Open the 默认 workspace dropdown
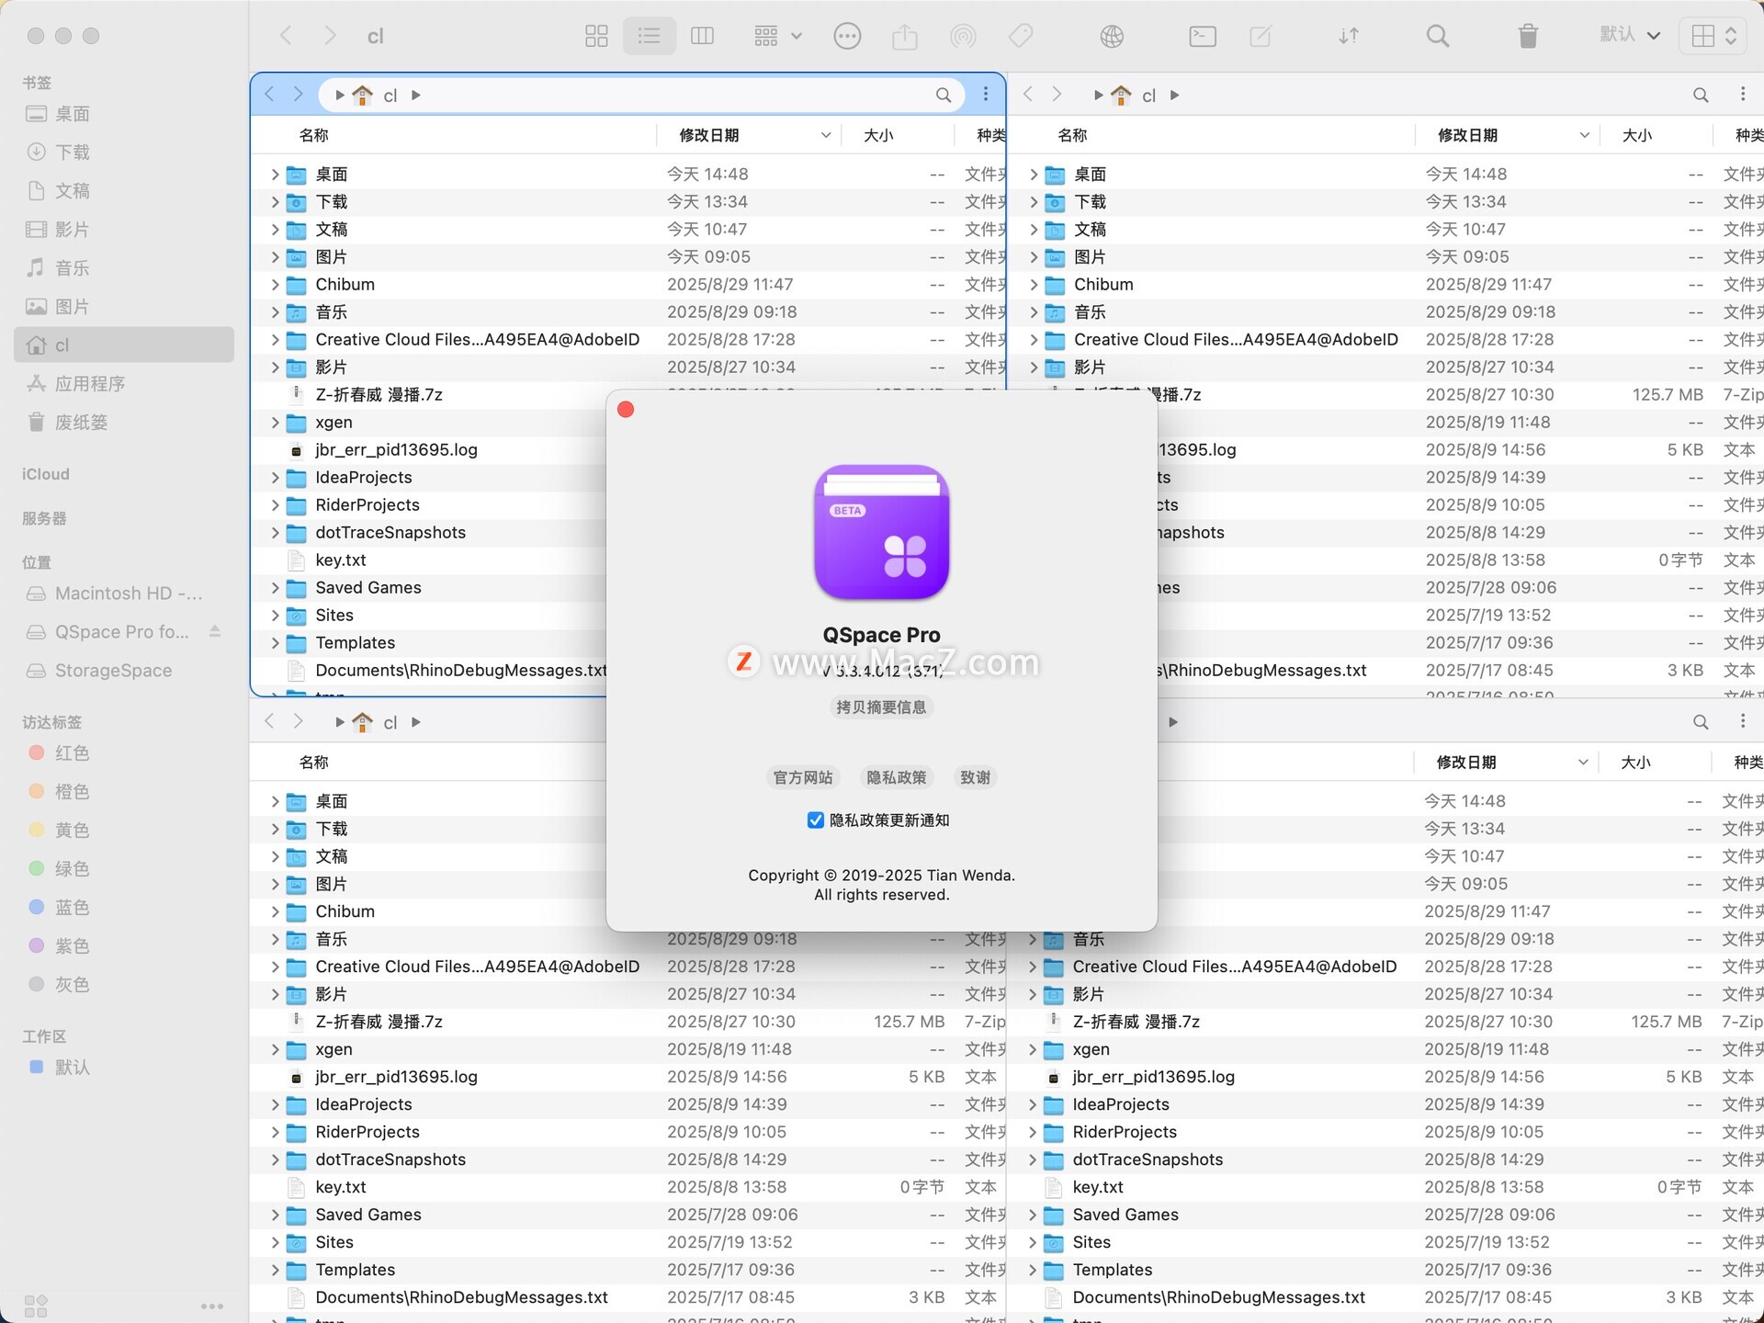 [x=1630, y=35]
